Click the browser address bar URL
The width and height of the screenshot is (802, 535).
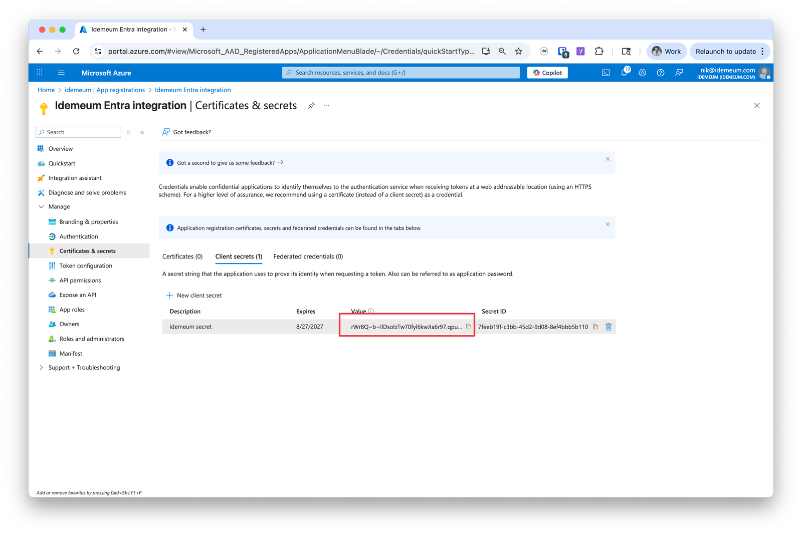coord(291,51)
